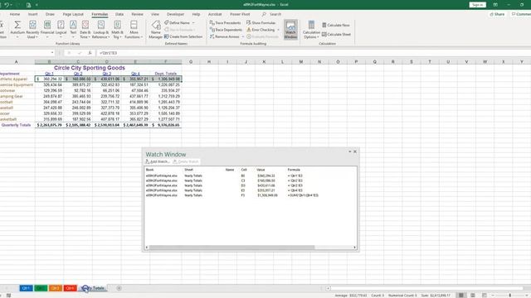
Task: Click the Undo icon
Action: (7, 5)
